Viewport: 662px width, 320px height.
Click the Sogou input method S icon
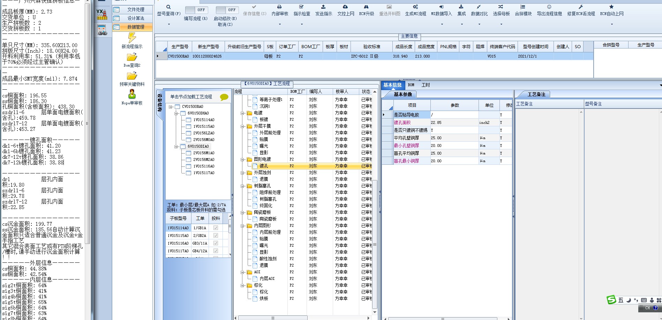(x=611, y=300)
